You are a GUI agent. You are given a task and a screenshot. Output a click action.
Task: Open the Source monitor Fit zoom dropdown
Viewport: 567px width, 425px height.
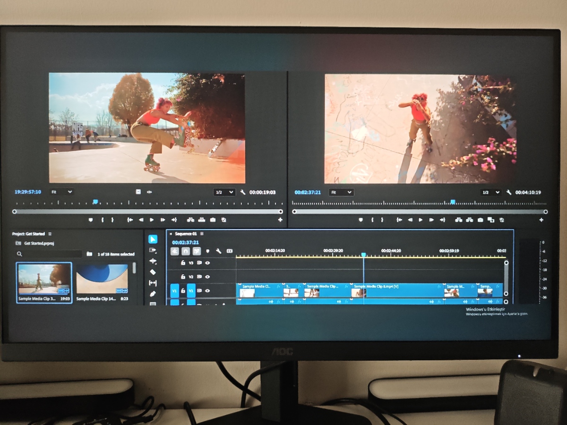61,192
